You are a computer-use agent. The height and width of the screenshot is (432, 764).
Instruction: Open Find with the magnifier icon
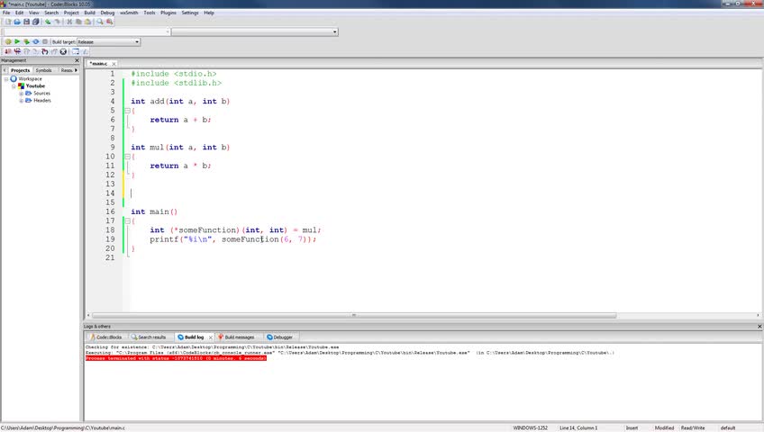pyautogui.click(x=100, y=22)
